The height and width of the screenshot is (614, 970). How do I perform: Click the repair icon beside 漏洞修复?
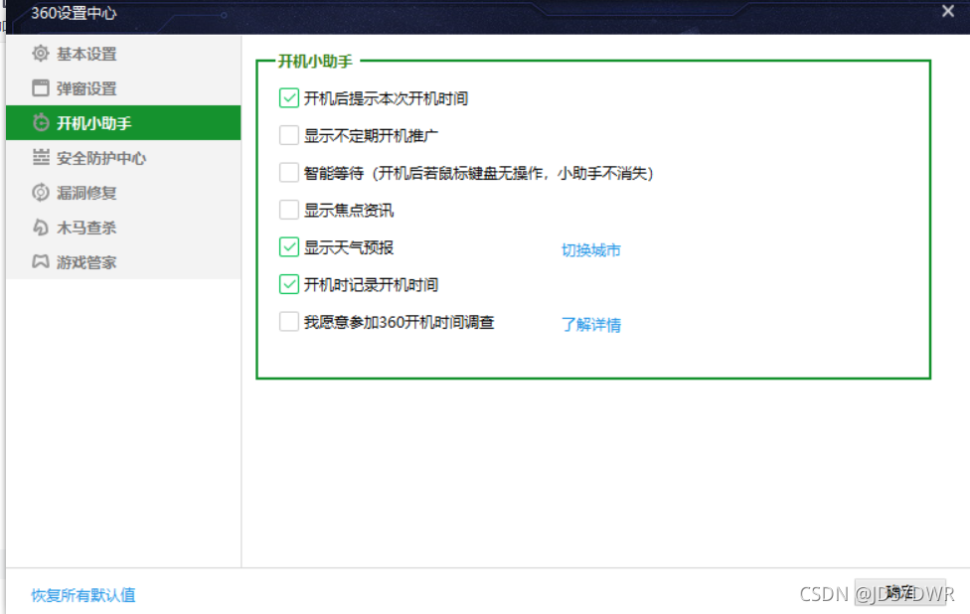click(x=40, y=193)
